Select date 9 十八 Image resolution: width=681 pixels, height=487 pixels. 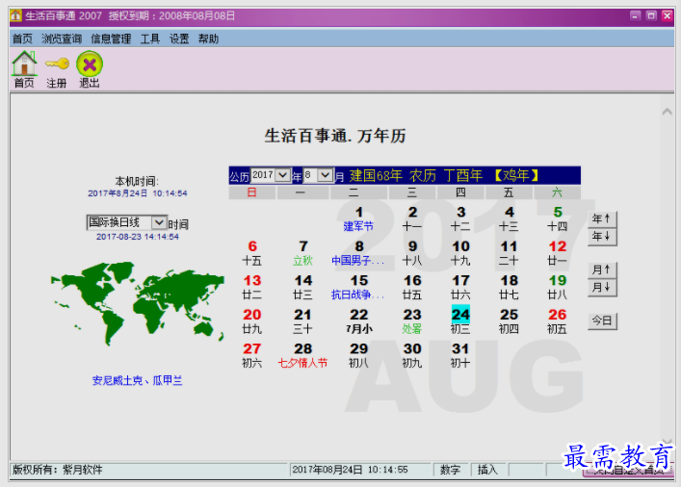pos(412,252)
